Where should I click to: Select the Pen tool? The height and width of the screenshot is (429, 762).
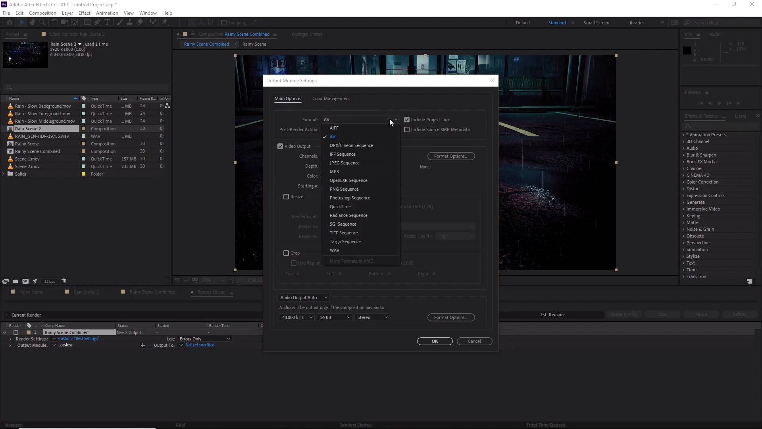tap(97, 23)
